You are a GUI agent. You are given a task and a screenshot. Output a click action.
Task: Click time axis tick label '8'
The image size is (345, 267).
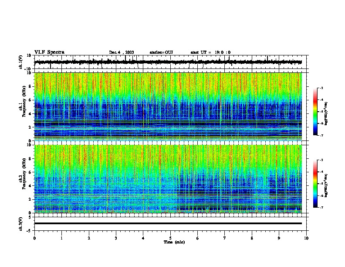(x=252, y=238)
